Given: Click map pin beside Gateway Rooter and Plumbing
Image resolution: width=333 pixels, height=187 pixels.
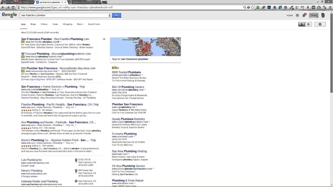Looking at the screenshot, I should 76,181.
